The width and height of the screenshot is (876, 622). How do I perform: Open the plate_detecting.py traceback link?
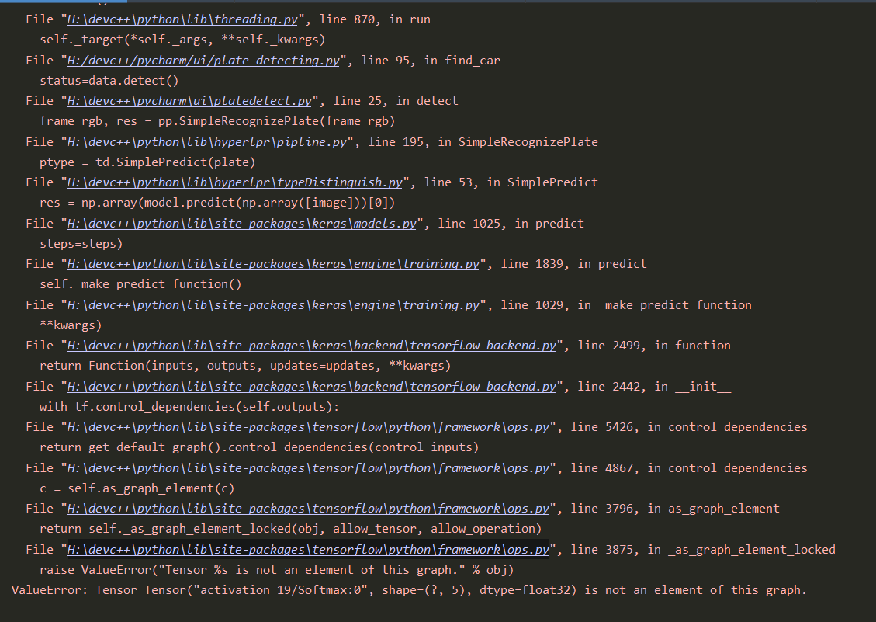click(x=203, y=61)
